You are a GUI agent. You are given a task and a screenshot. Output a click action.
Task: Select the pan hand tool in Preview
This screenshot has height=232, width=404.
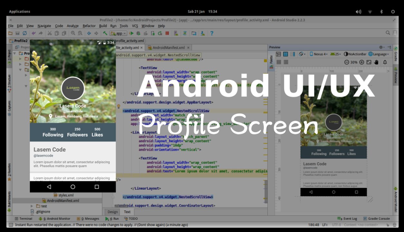pos(376,62)
